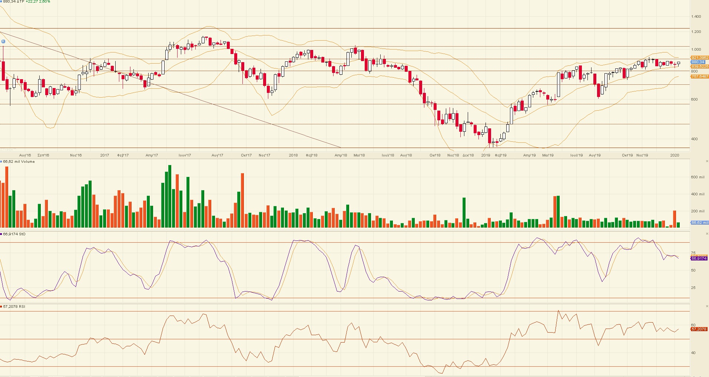
Task: Click the 2020 label on time axis
Action: pos(675,155)
